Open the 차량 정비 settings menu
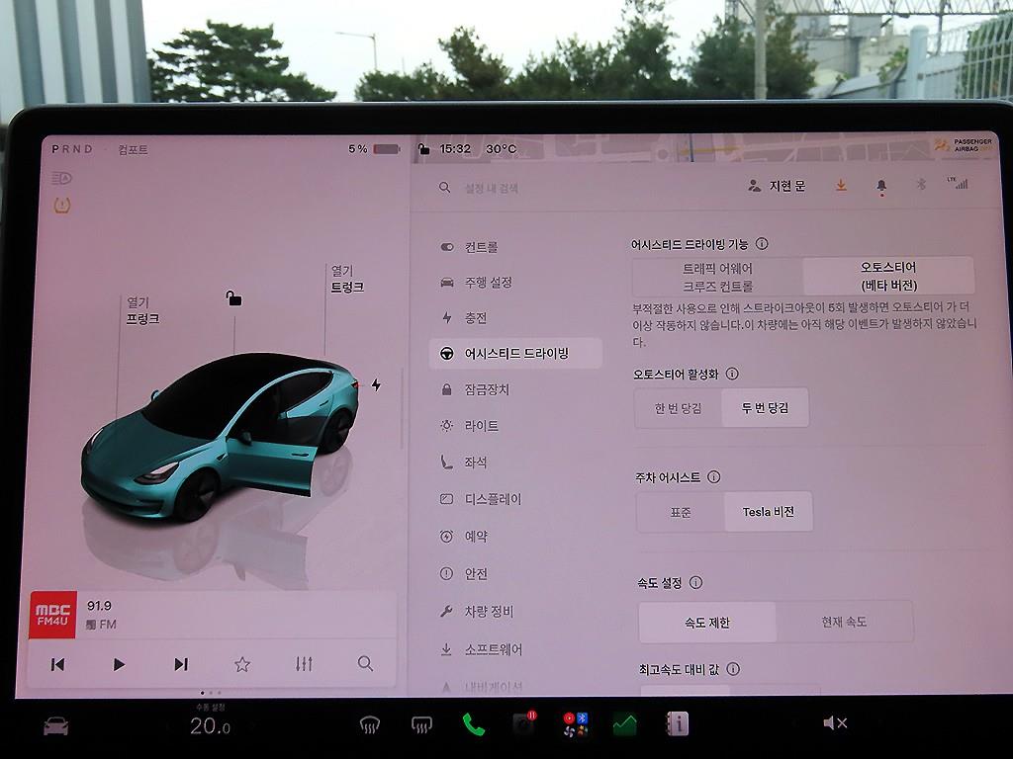 [x=477, y=611]
